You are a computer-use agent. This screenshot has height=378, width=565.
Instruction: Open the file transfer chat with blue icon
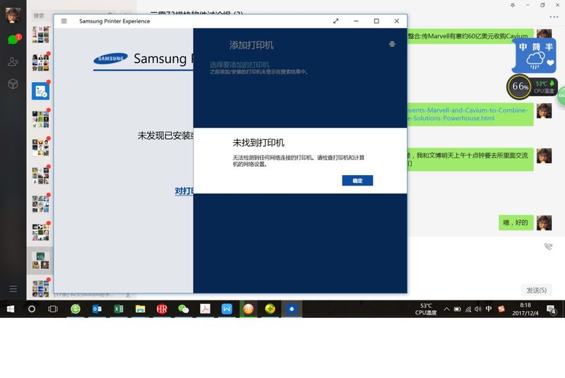tap(40, 91)
